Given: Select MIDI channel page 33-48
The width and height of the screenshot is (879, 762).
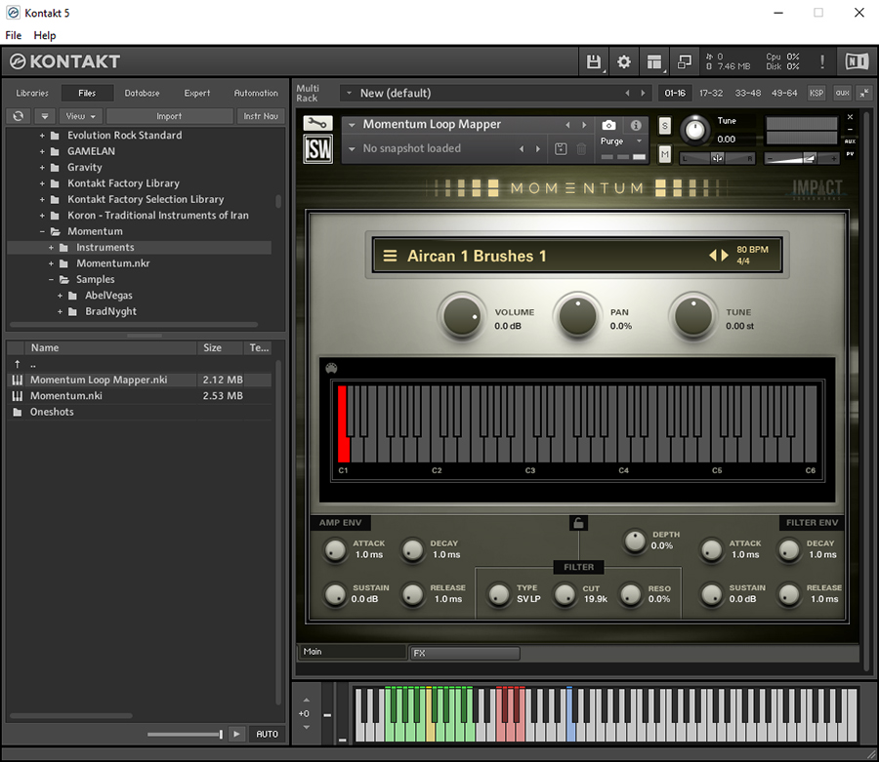Looking at the screenshot, I should (x=748, y=93).
